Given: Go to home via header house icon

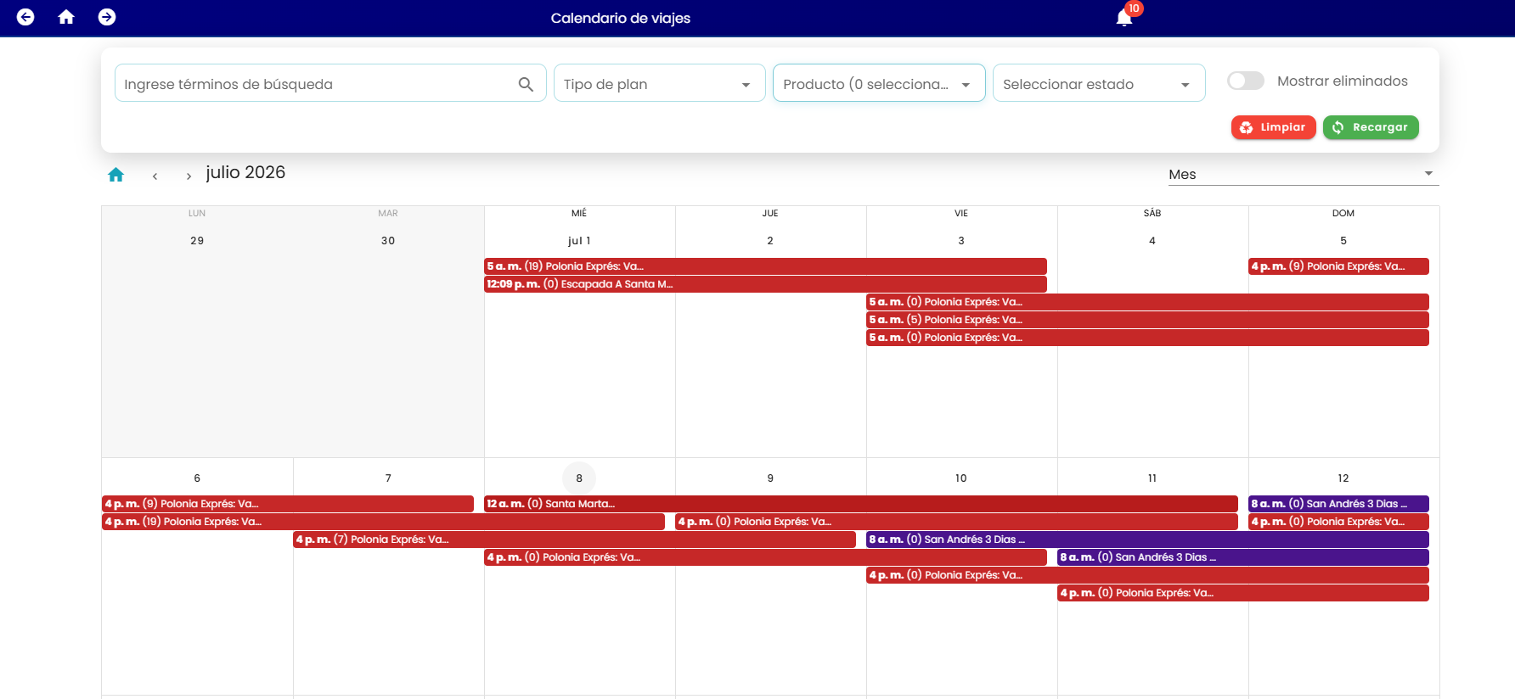Looking at the screenshot, I should [66, 17].
